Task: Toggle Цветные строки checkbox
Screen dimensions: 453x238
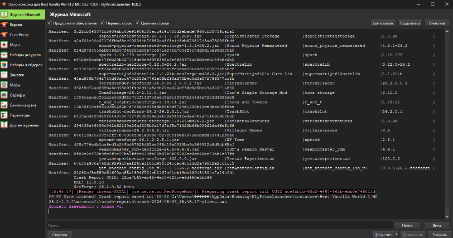Action: (x=138, y=23)
